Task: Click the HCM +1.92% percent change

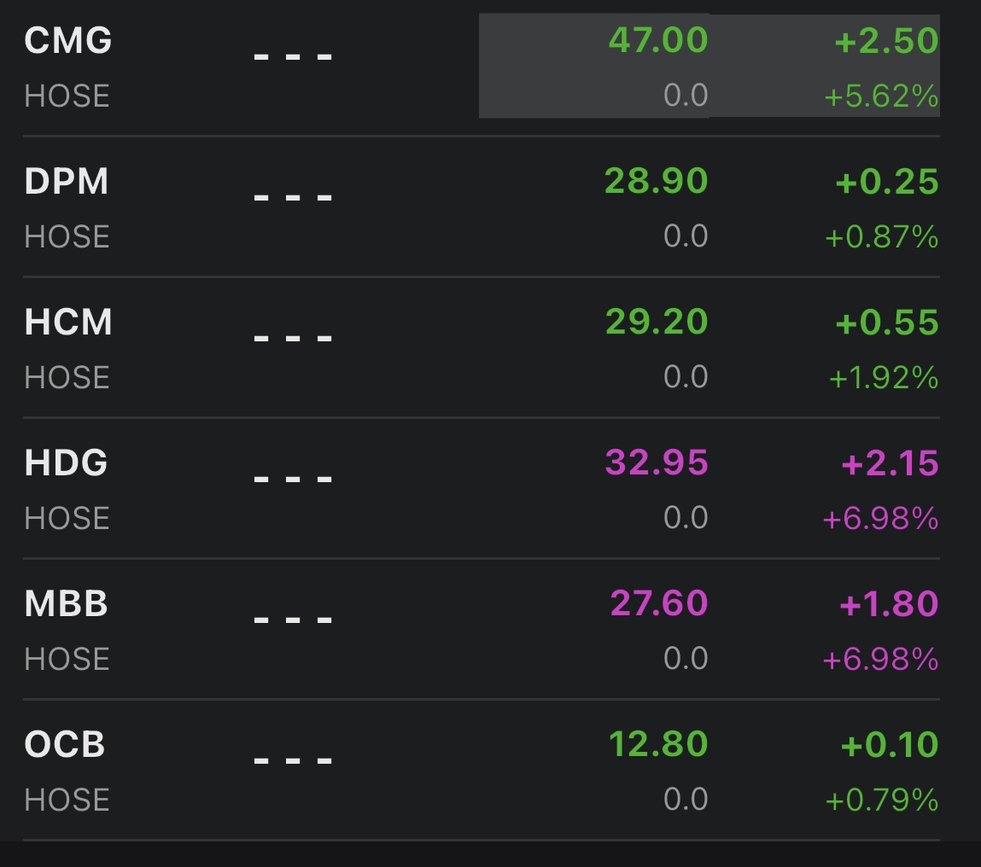Action: (884, 378)
